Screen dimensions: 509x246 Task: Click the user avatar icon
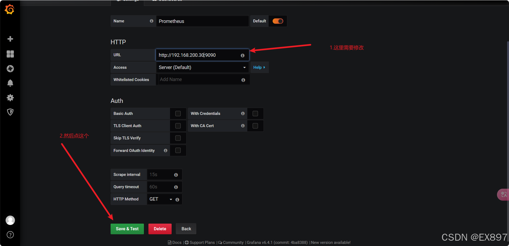pos(10,220)
